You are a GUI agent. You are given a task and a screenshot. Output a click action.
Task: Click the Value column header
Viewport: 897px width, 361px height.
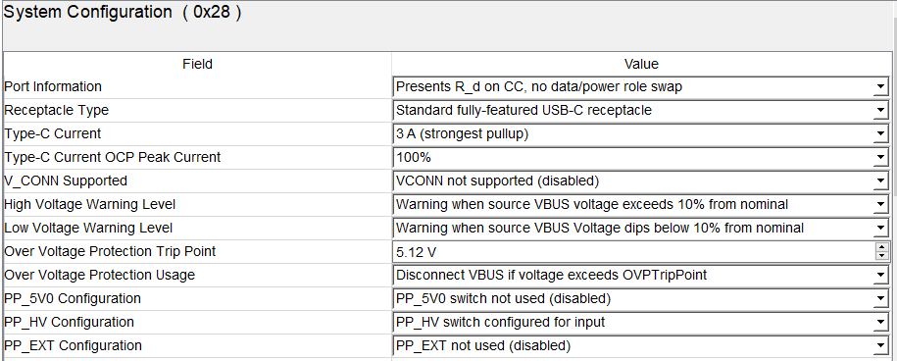[641, 64]
